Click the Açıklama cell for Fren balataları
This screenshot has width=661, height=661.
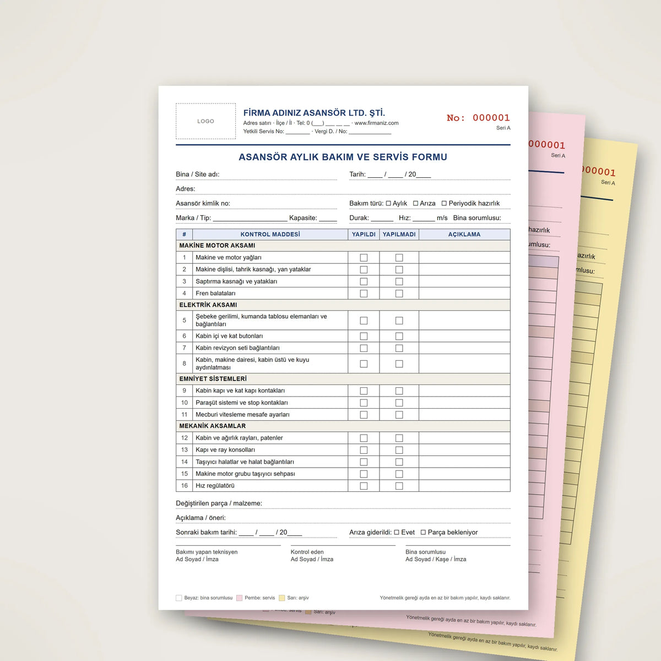click(x=464, y=294)
